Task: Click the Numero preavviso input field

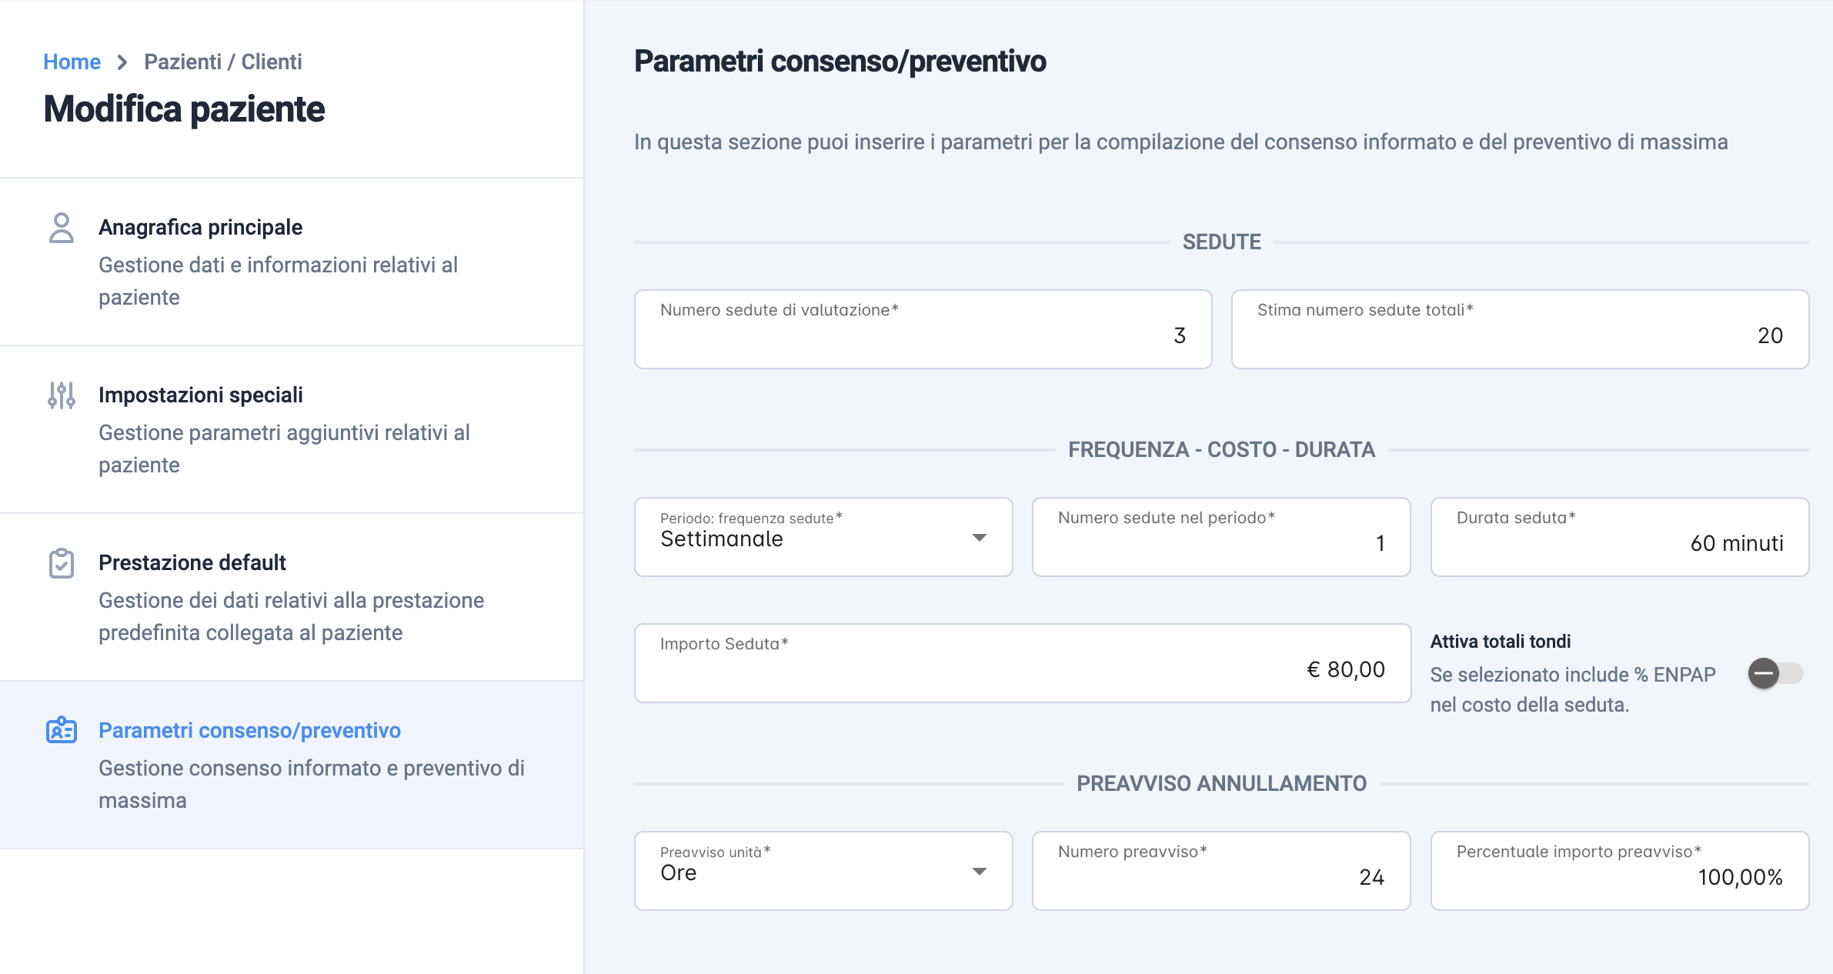Action: [x=1221, y=871]
